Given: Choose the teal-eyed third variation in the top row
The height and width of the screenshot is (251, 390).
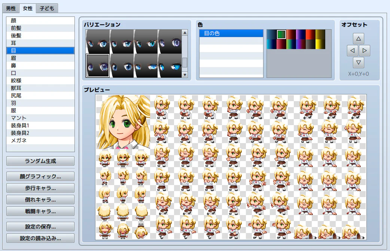Looking at the screenshot, I should pyautogui.click(x=146, y=42).
